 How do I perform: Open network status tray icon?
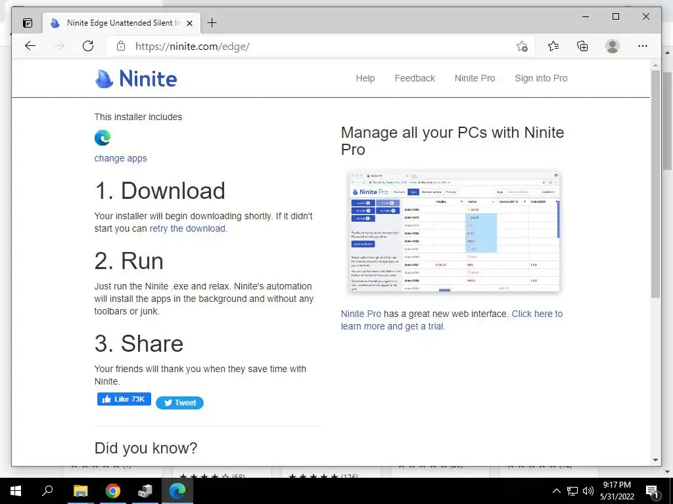(572, 491)
